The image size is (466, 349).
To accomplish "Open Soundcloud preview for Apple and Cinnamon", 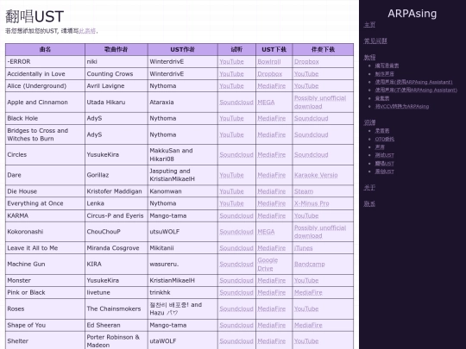I will coord(236,103).
